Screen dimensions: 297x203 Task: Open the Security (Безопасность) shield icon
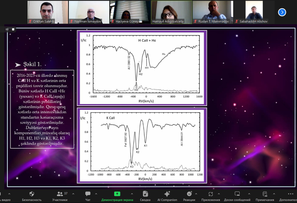tap(32, 194)
